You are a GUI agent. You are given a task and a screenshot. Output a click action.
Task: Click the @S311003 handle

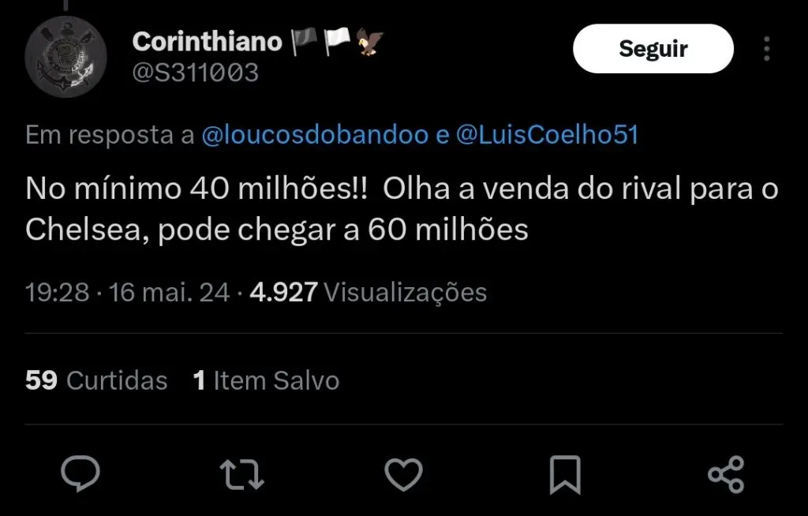click(195, 73)
